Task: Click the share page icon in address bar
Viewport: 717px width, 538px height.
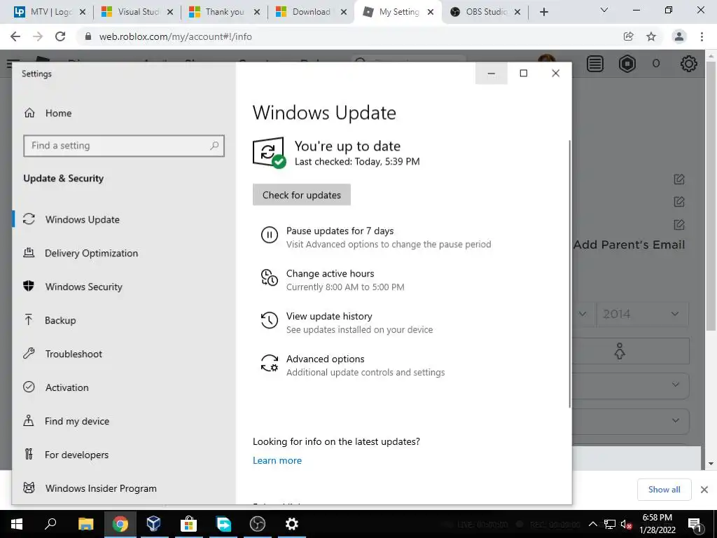Action: pos(628,36)
